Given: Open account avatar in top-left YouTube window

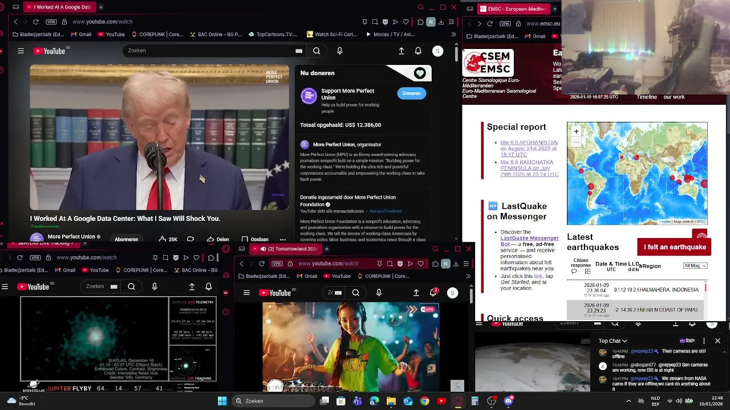Looking at the screenshot, I should click(437, 51).
